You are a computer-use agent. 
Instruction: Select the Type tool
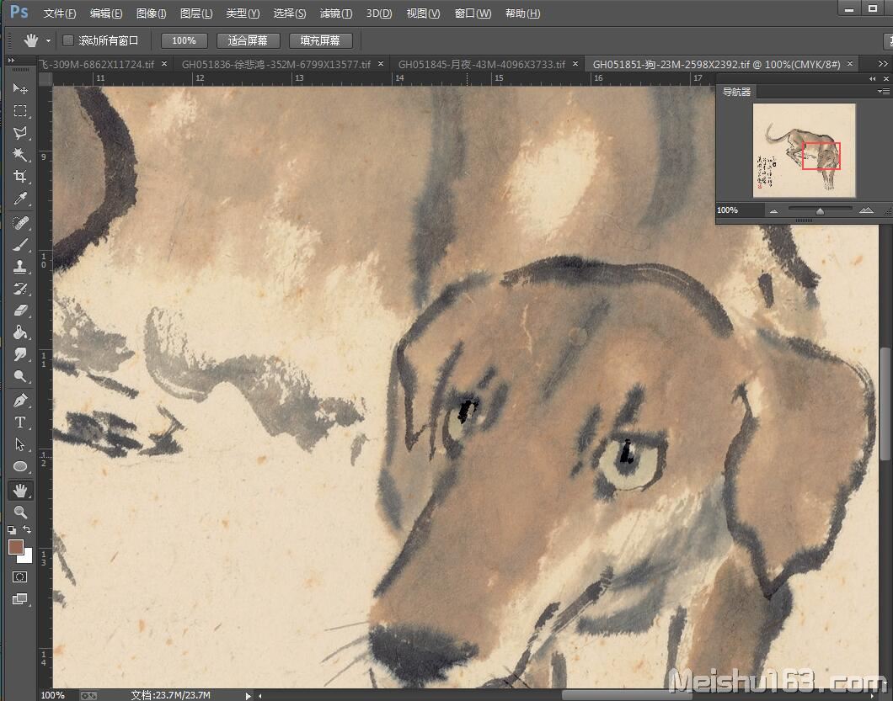click(x=20, y=422)
